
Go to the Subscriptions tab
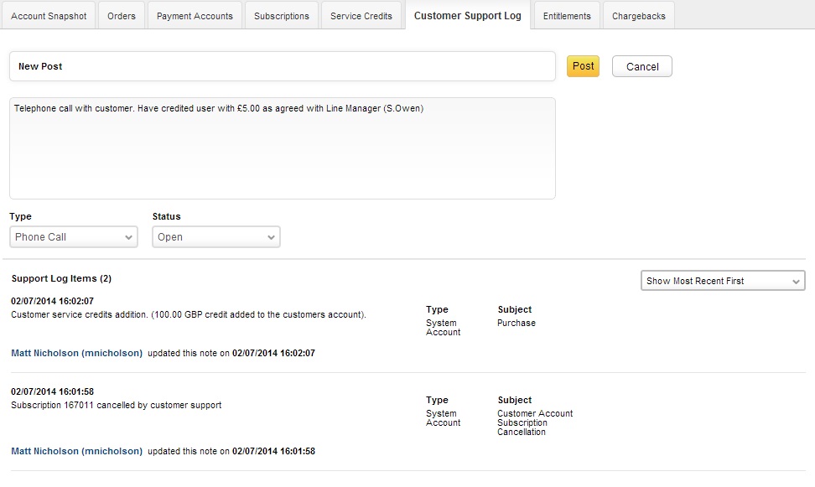[x=282, y=16]
